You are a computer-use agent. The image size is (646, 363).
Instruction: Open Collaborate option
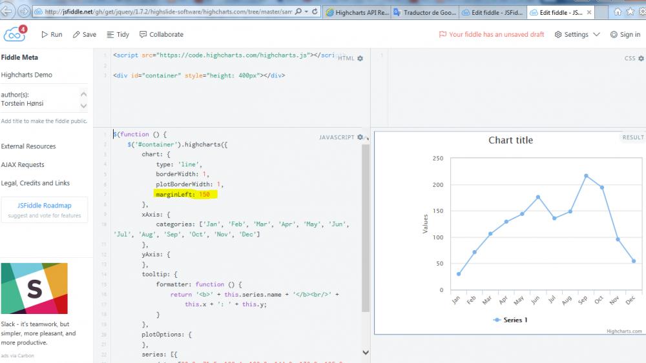tap(161, 35)
